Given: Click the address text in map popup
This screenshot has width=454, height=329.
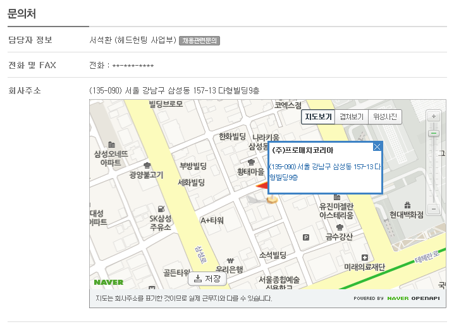Looking at the screenshot, I should click(x=324, y=172).
